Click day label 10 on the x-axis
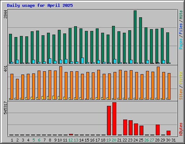Image resolution: width=185 pixels, height=144 pixels. pyautogui.click(x=60, y=140)
